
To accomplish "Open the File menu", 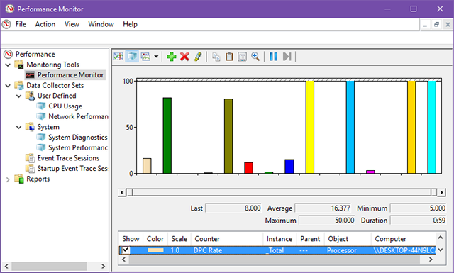I will tap(21, 24).
